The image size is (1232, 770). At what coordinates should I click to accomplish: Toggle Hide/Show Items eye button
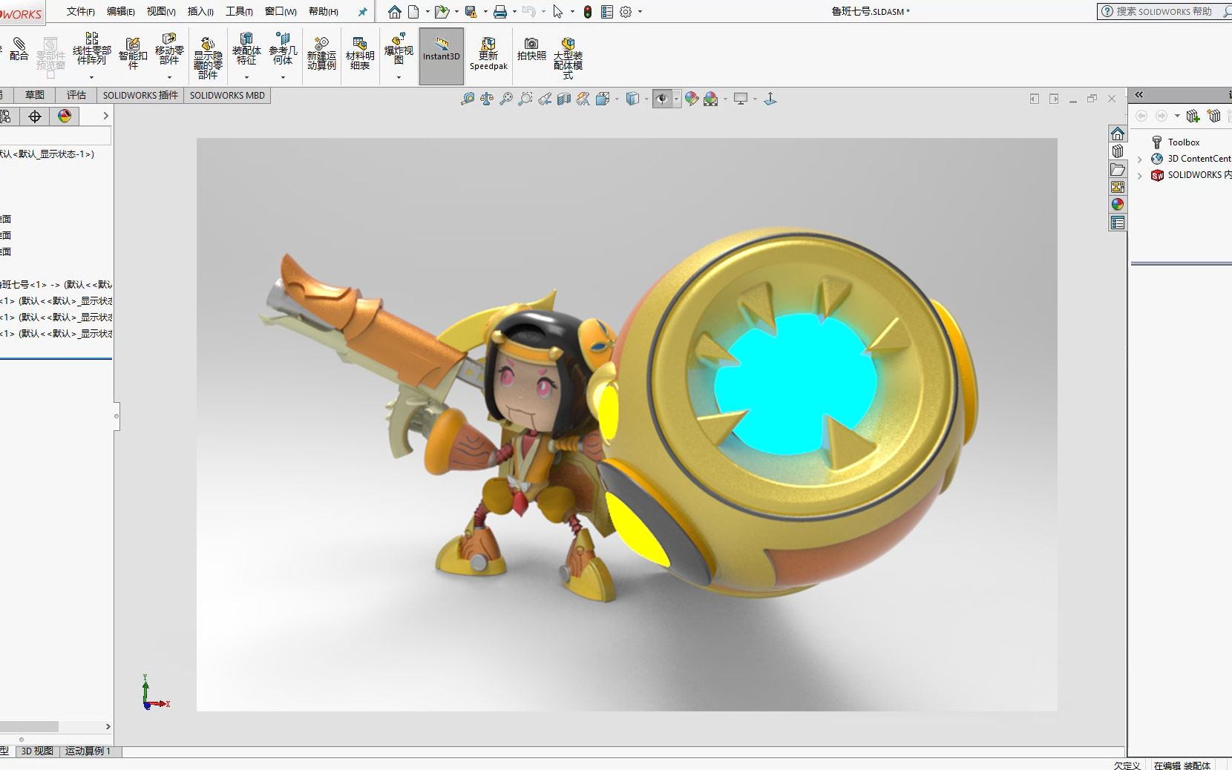(x=662, y=99)
